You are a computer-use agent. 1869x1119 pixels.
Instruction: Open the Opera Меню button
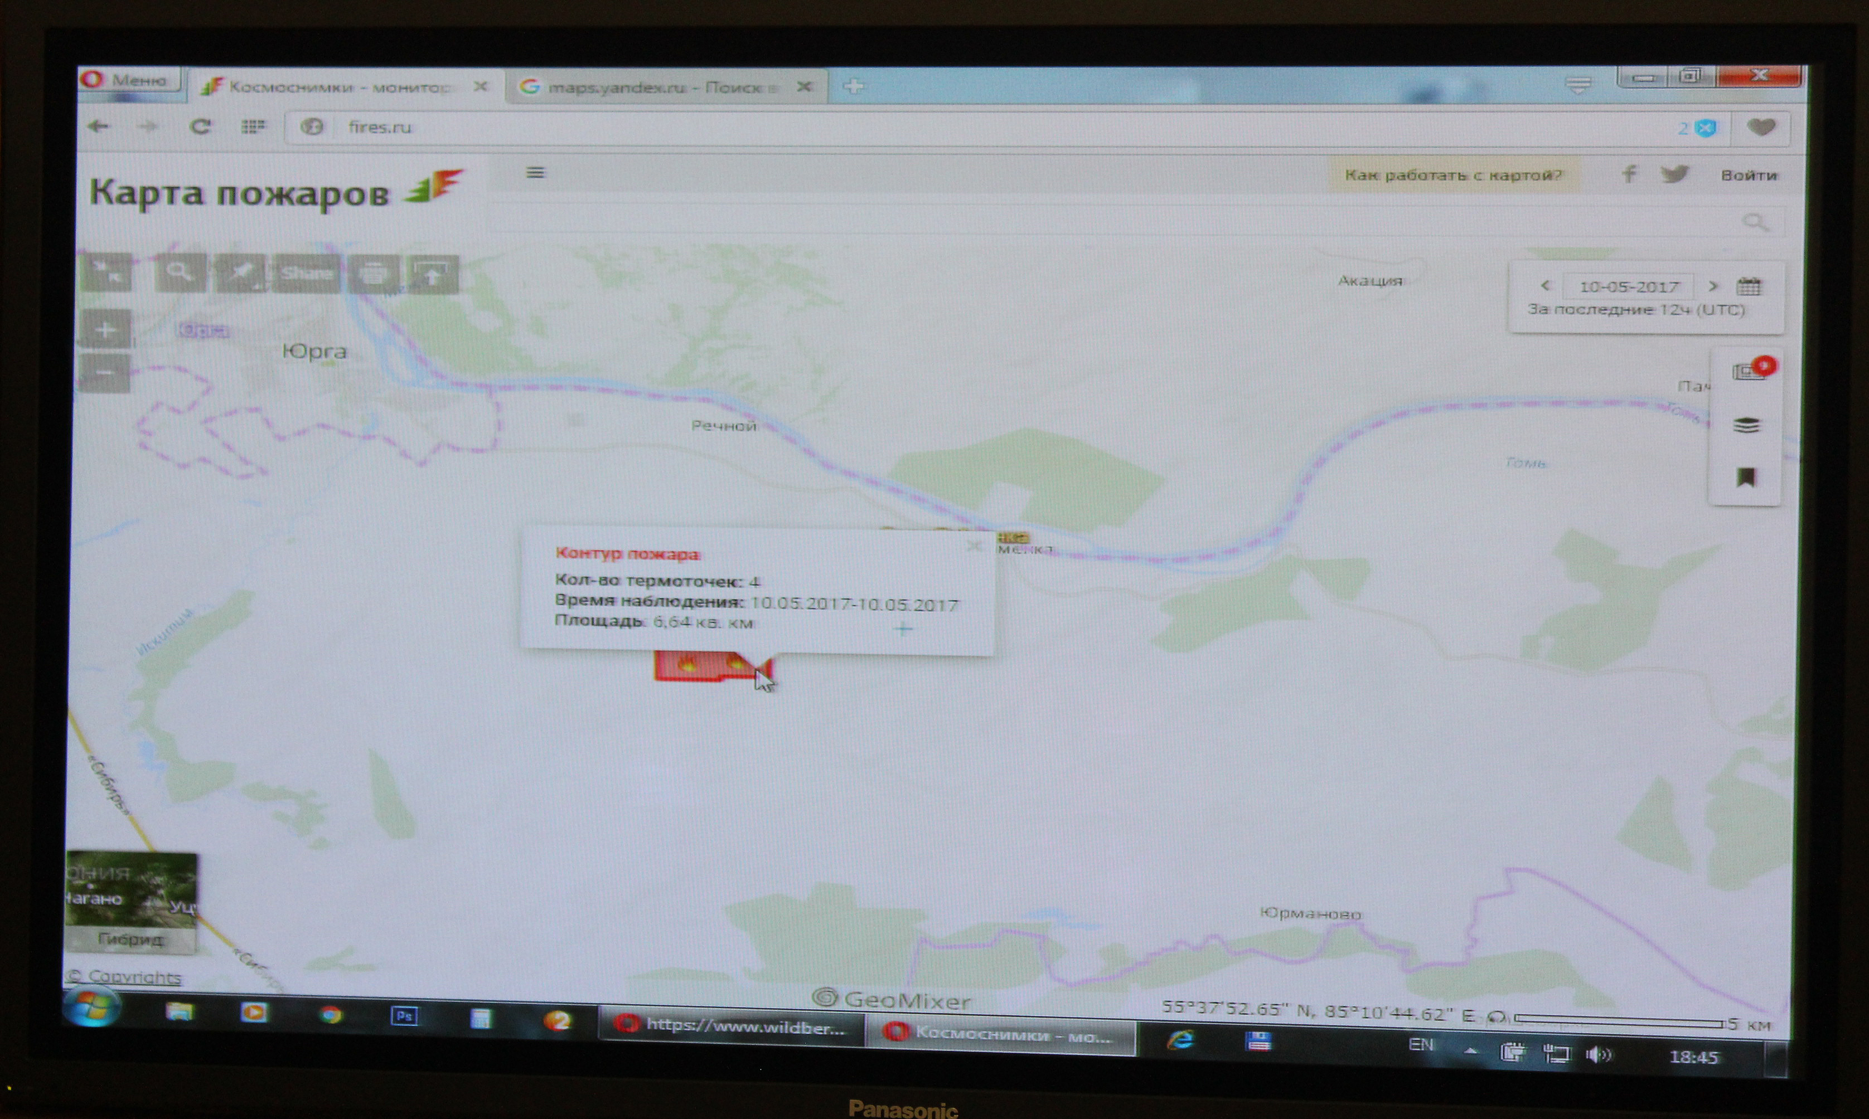(128, 80)
